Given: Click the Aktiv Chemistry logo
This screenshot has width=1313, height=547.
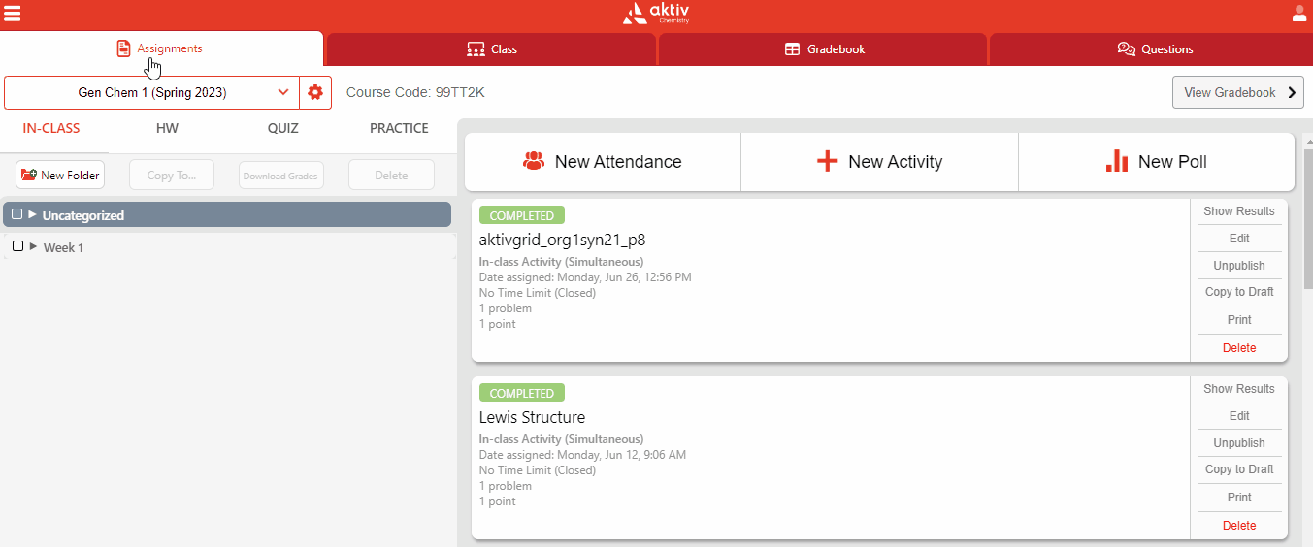Looking at the screenshot, I should (x=656, y=14).
